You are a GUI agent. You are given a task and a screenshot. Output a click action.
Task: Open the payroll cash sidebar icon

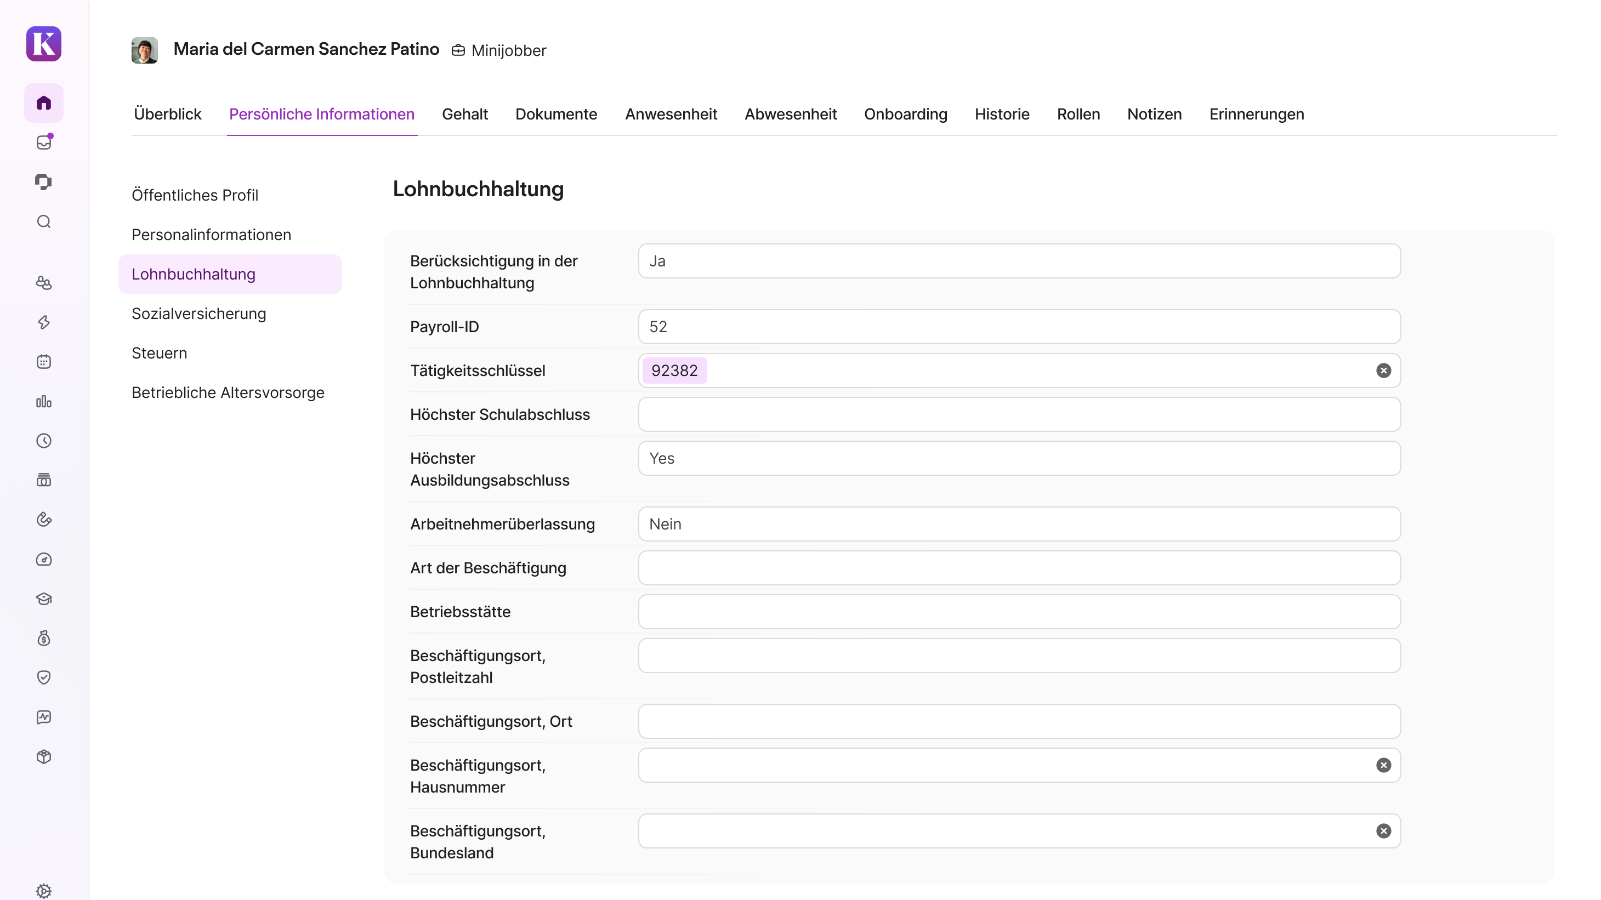point(43,480)
